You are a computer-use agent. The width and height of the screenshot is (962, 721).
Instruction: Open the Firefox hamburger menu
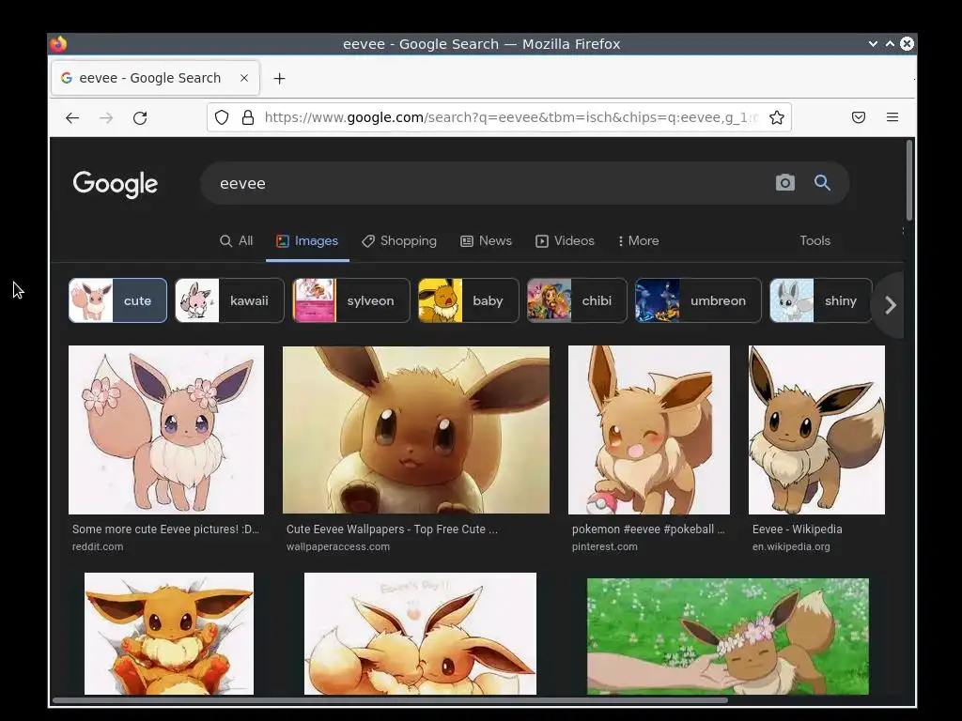tap(892, 117)
